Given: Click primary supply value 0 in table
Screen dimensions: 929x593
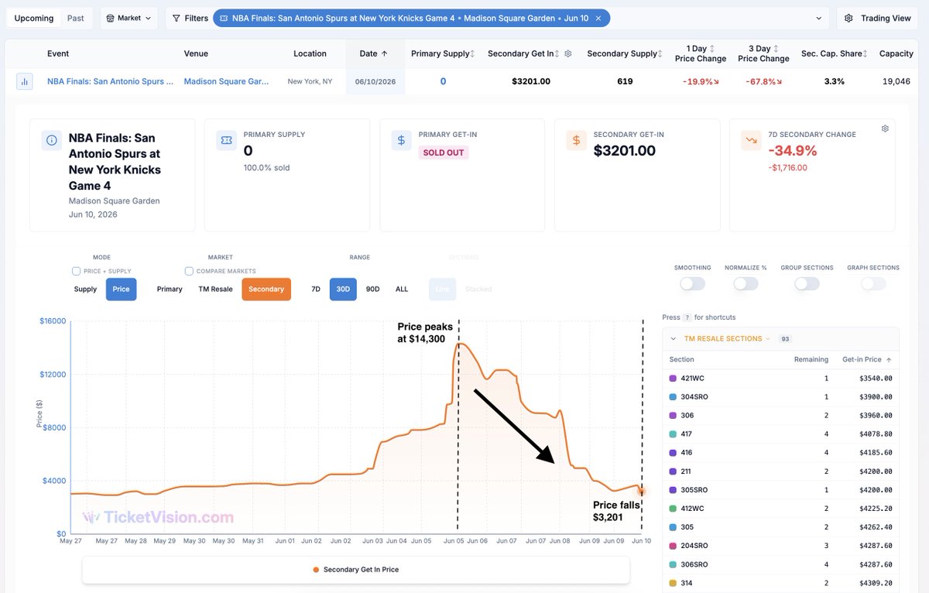Looking at the screenshot, I should pyautogui.click(x=443, y=81).
